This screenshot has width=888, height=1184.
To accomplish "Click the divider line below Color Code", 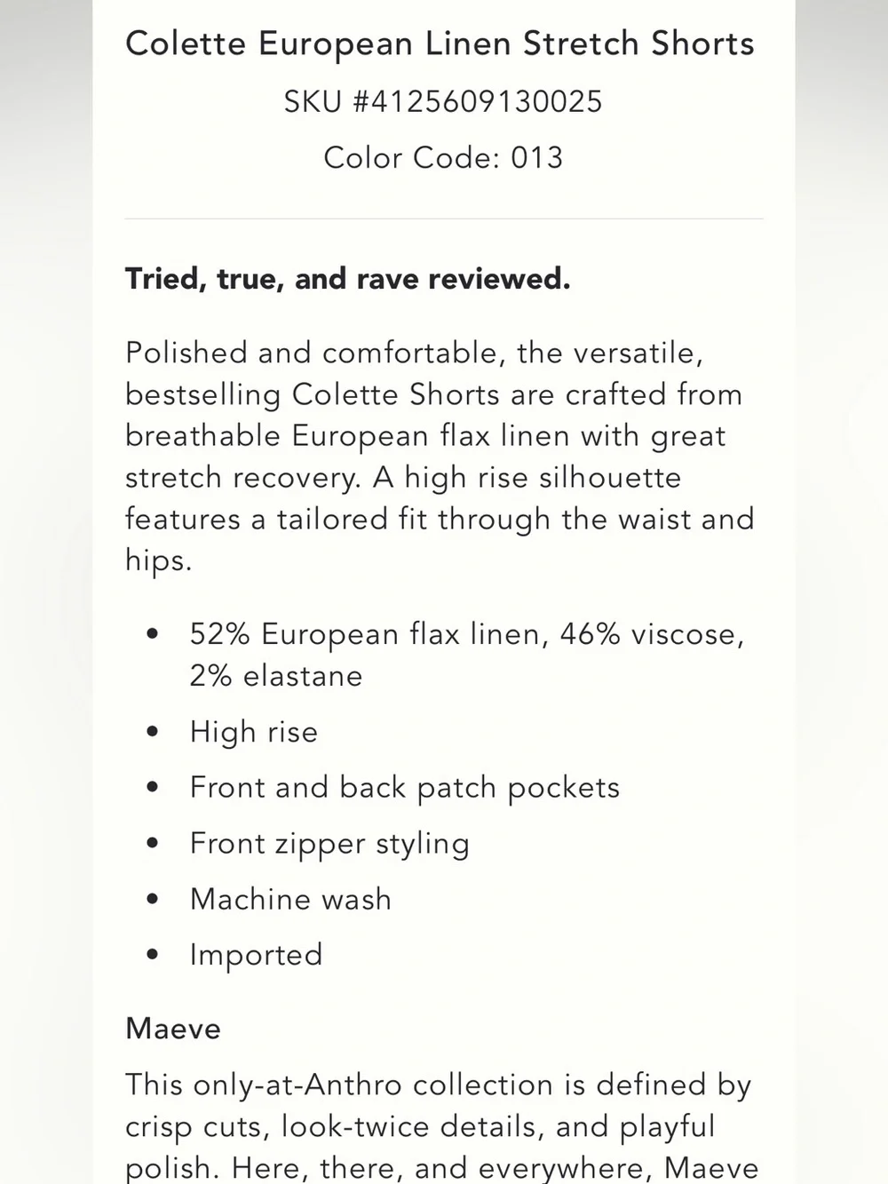I will click(444, 219).
